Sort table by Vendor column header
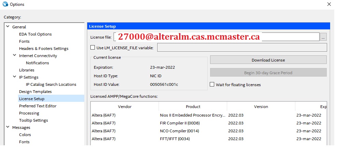 [124, 107]
